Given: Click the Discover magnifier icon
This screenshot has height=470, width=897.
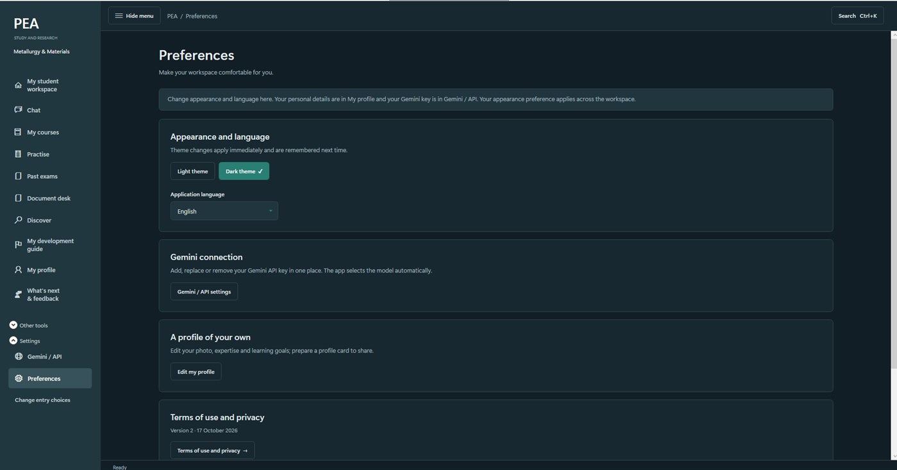Looking at the screenshot, I should pyautogui.click(x=18, y=220).
